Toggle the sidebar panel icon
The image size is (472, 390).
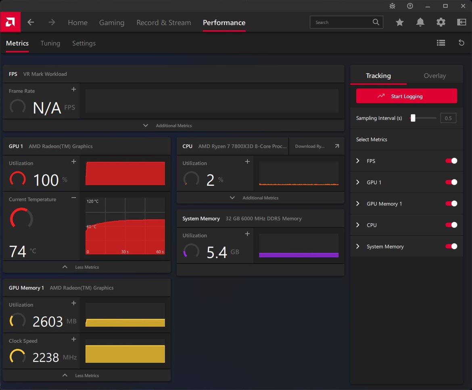[x=462, y=22]
